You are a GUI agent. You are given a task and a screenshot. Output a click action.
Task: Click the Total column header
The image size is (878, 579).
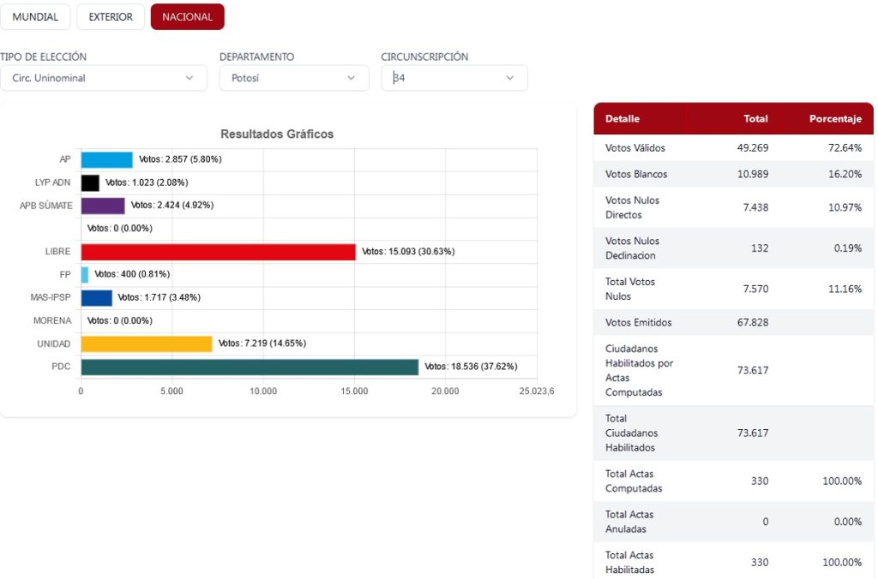755,119
